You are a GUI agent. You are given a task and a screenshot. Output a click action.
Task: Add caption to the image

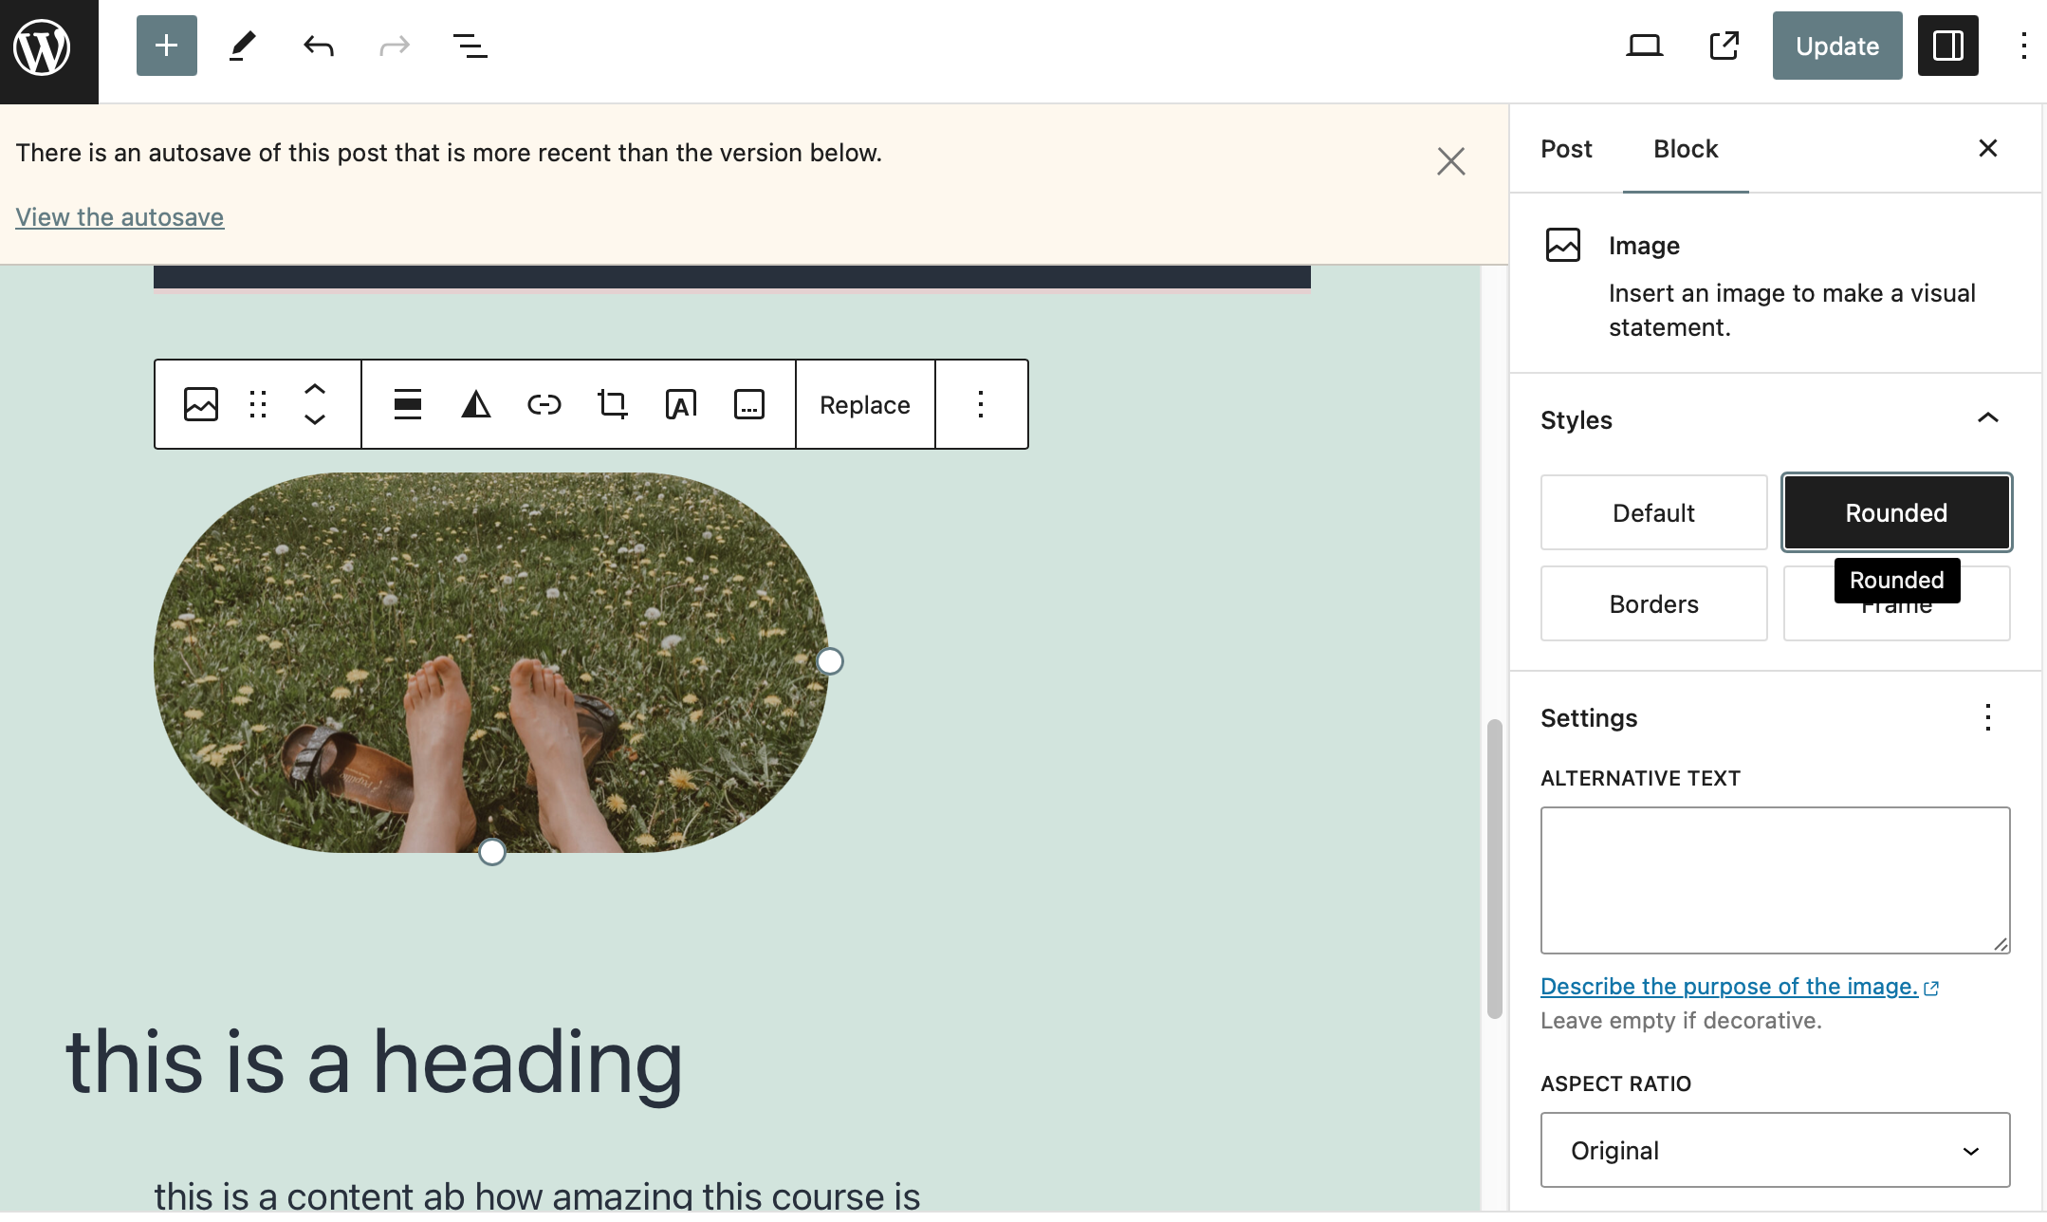[x=748, y=405]
